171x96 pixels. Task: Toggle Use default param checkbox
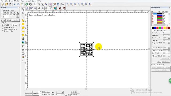[x=153, y=31]
